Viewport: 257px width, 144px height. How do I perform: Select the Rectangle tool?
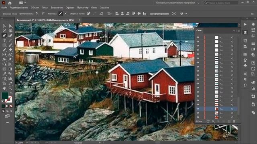coord(4,45)
